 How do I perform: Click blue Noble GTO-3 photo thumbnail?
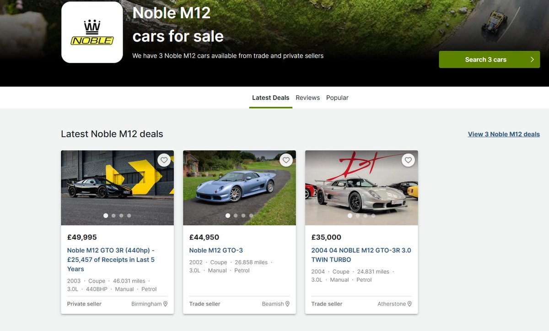pyautogui.click(x=240, y=187)
